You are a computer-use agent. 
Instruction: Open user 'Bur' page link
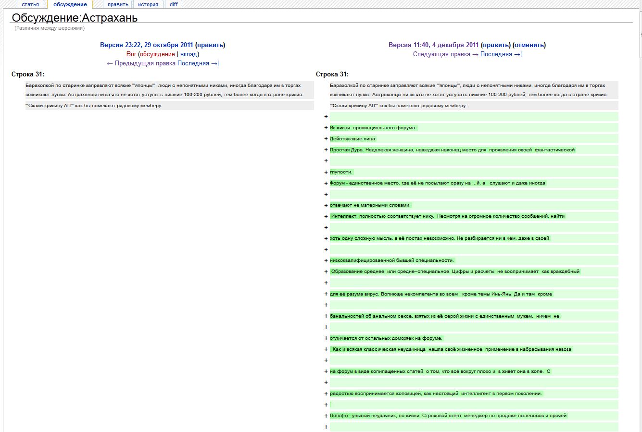(131, 54)
